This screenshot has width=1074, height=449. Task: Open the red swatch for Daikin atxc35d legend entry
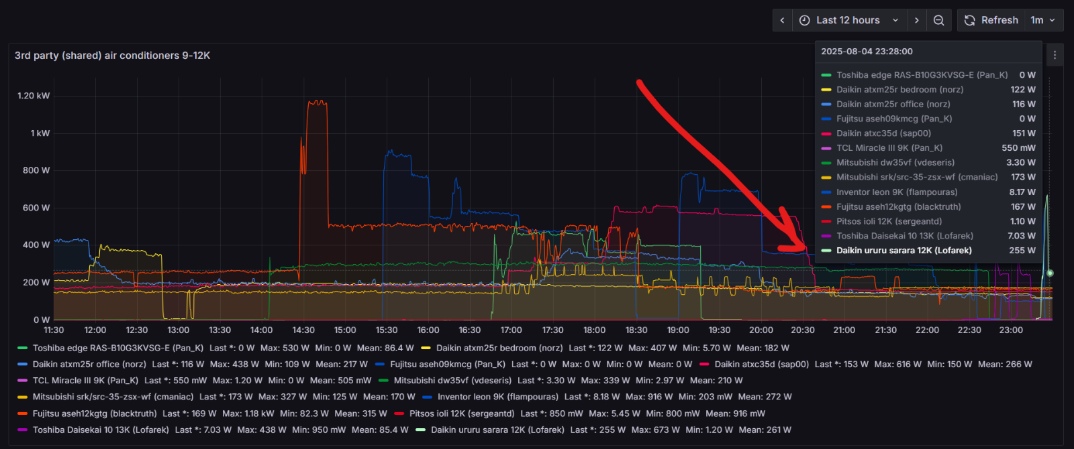click(704, 364)
